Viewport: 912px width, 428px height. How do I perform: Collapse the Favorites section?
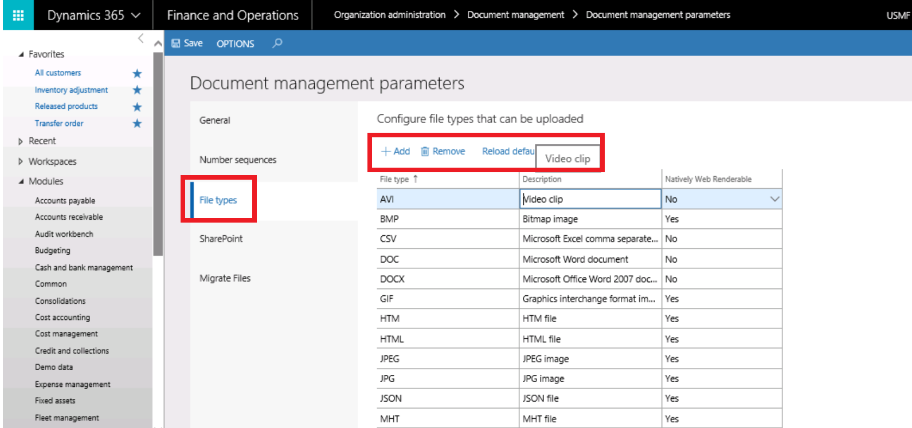click(21, 54)
